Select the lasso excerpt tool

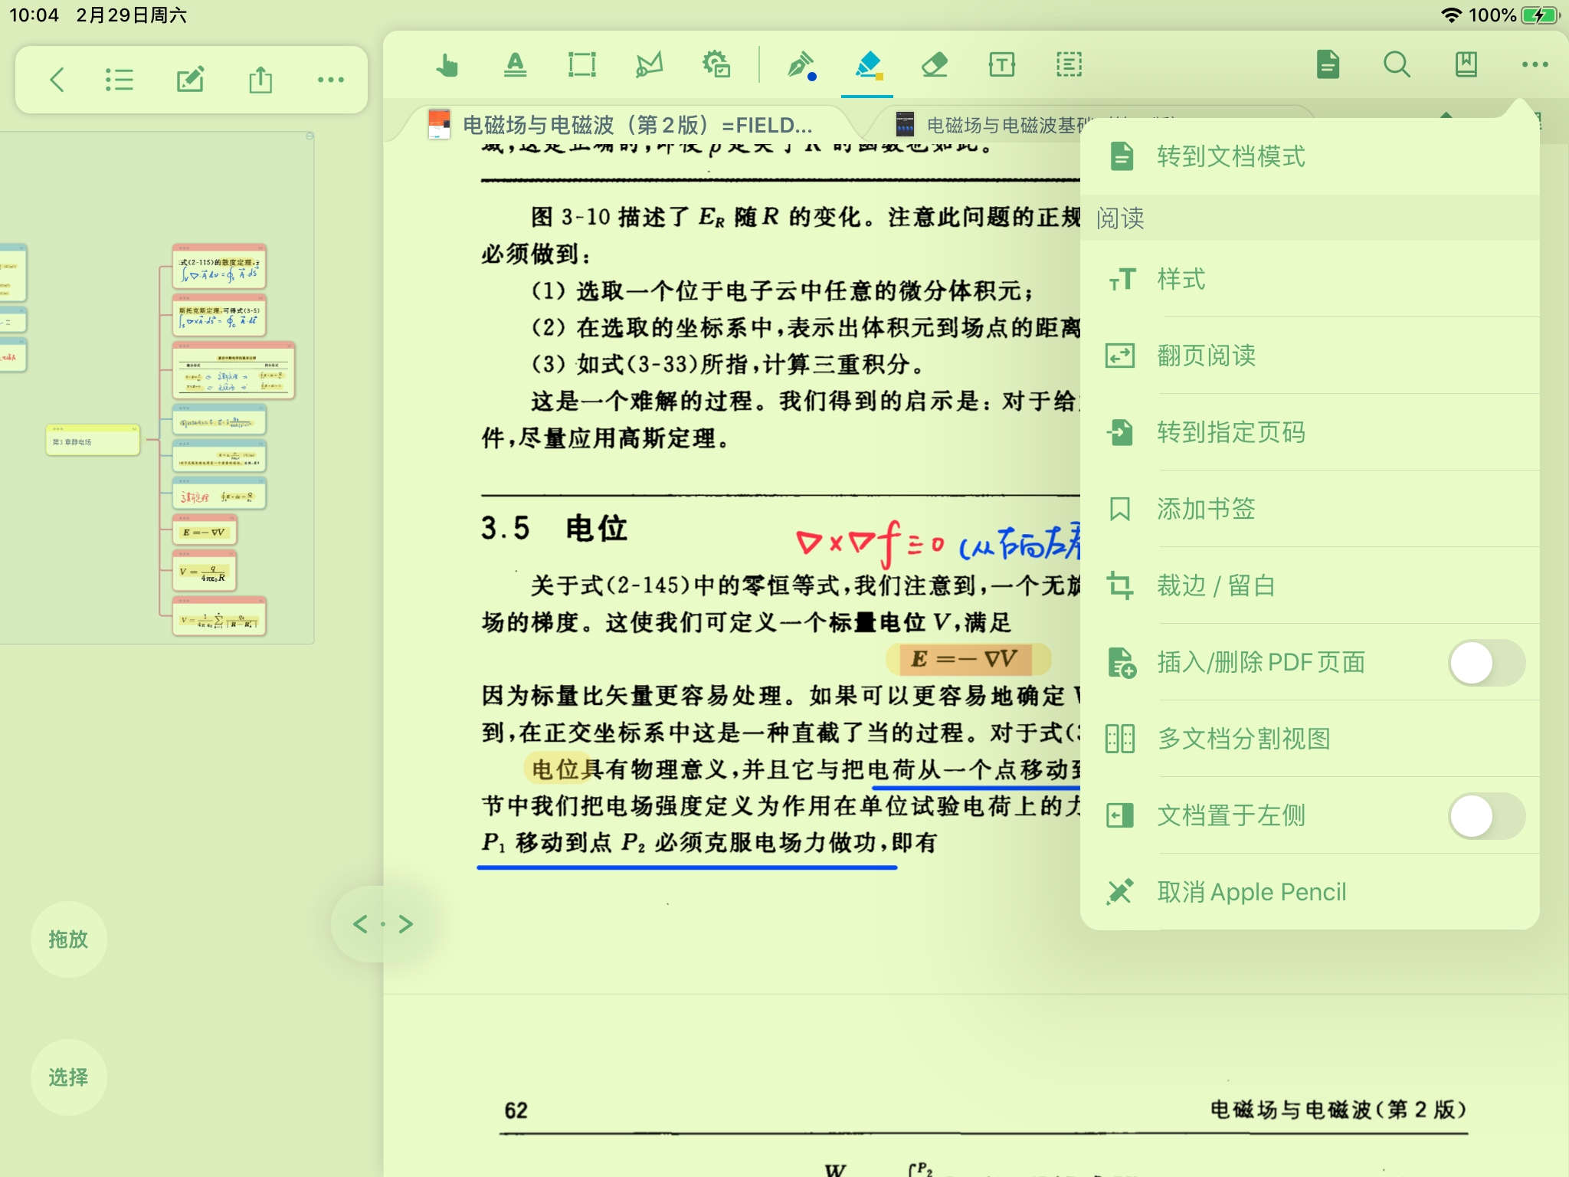coord(647,65)
